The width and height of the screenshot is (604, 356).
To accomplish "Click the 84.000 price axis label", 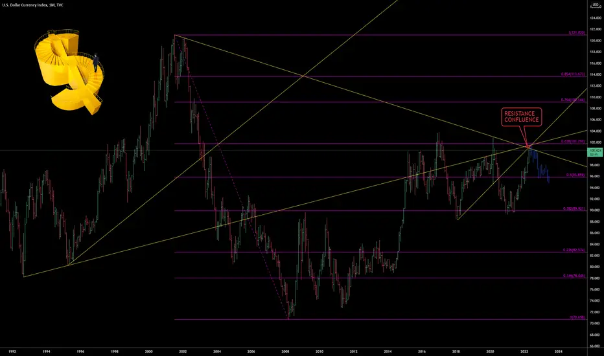I will tap(595, 244).
